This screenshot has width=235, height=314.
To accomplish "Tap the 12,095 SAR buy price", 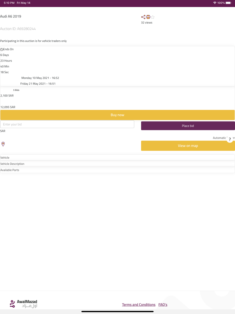I will coord(8,107).
